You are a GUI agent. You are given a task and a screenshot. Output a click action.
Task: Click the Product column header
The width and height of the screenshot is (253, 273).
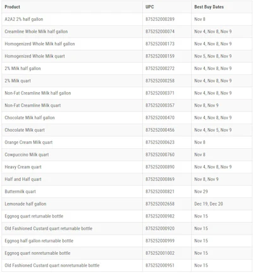pos(13,7)
